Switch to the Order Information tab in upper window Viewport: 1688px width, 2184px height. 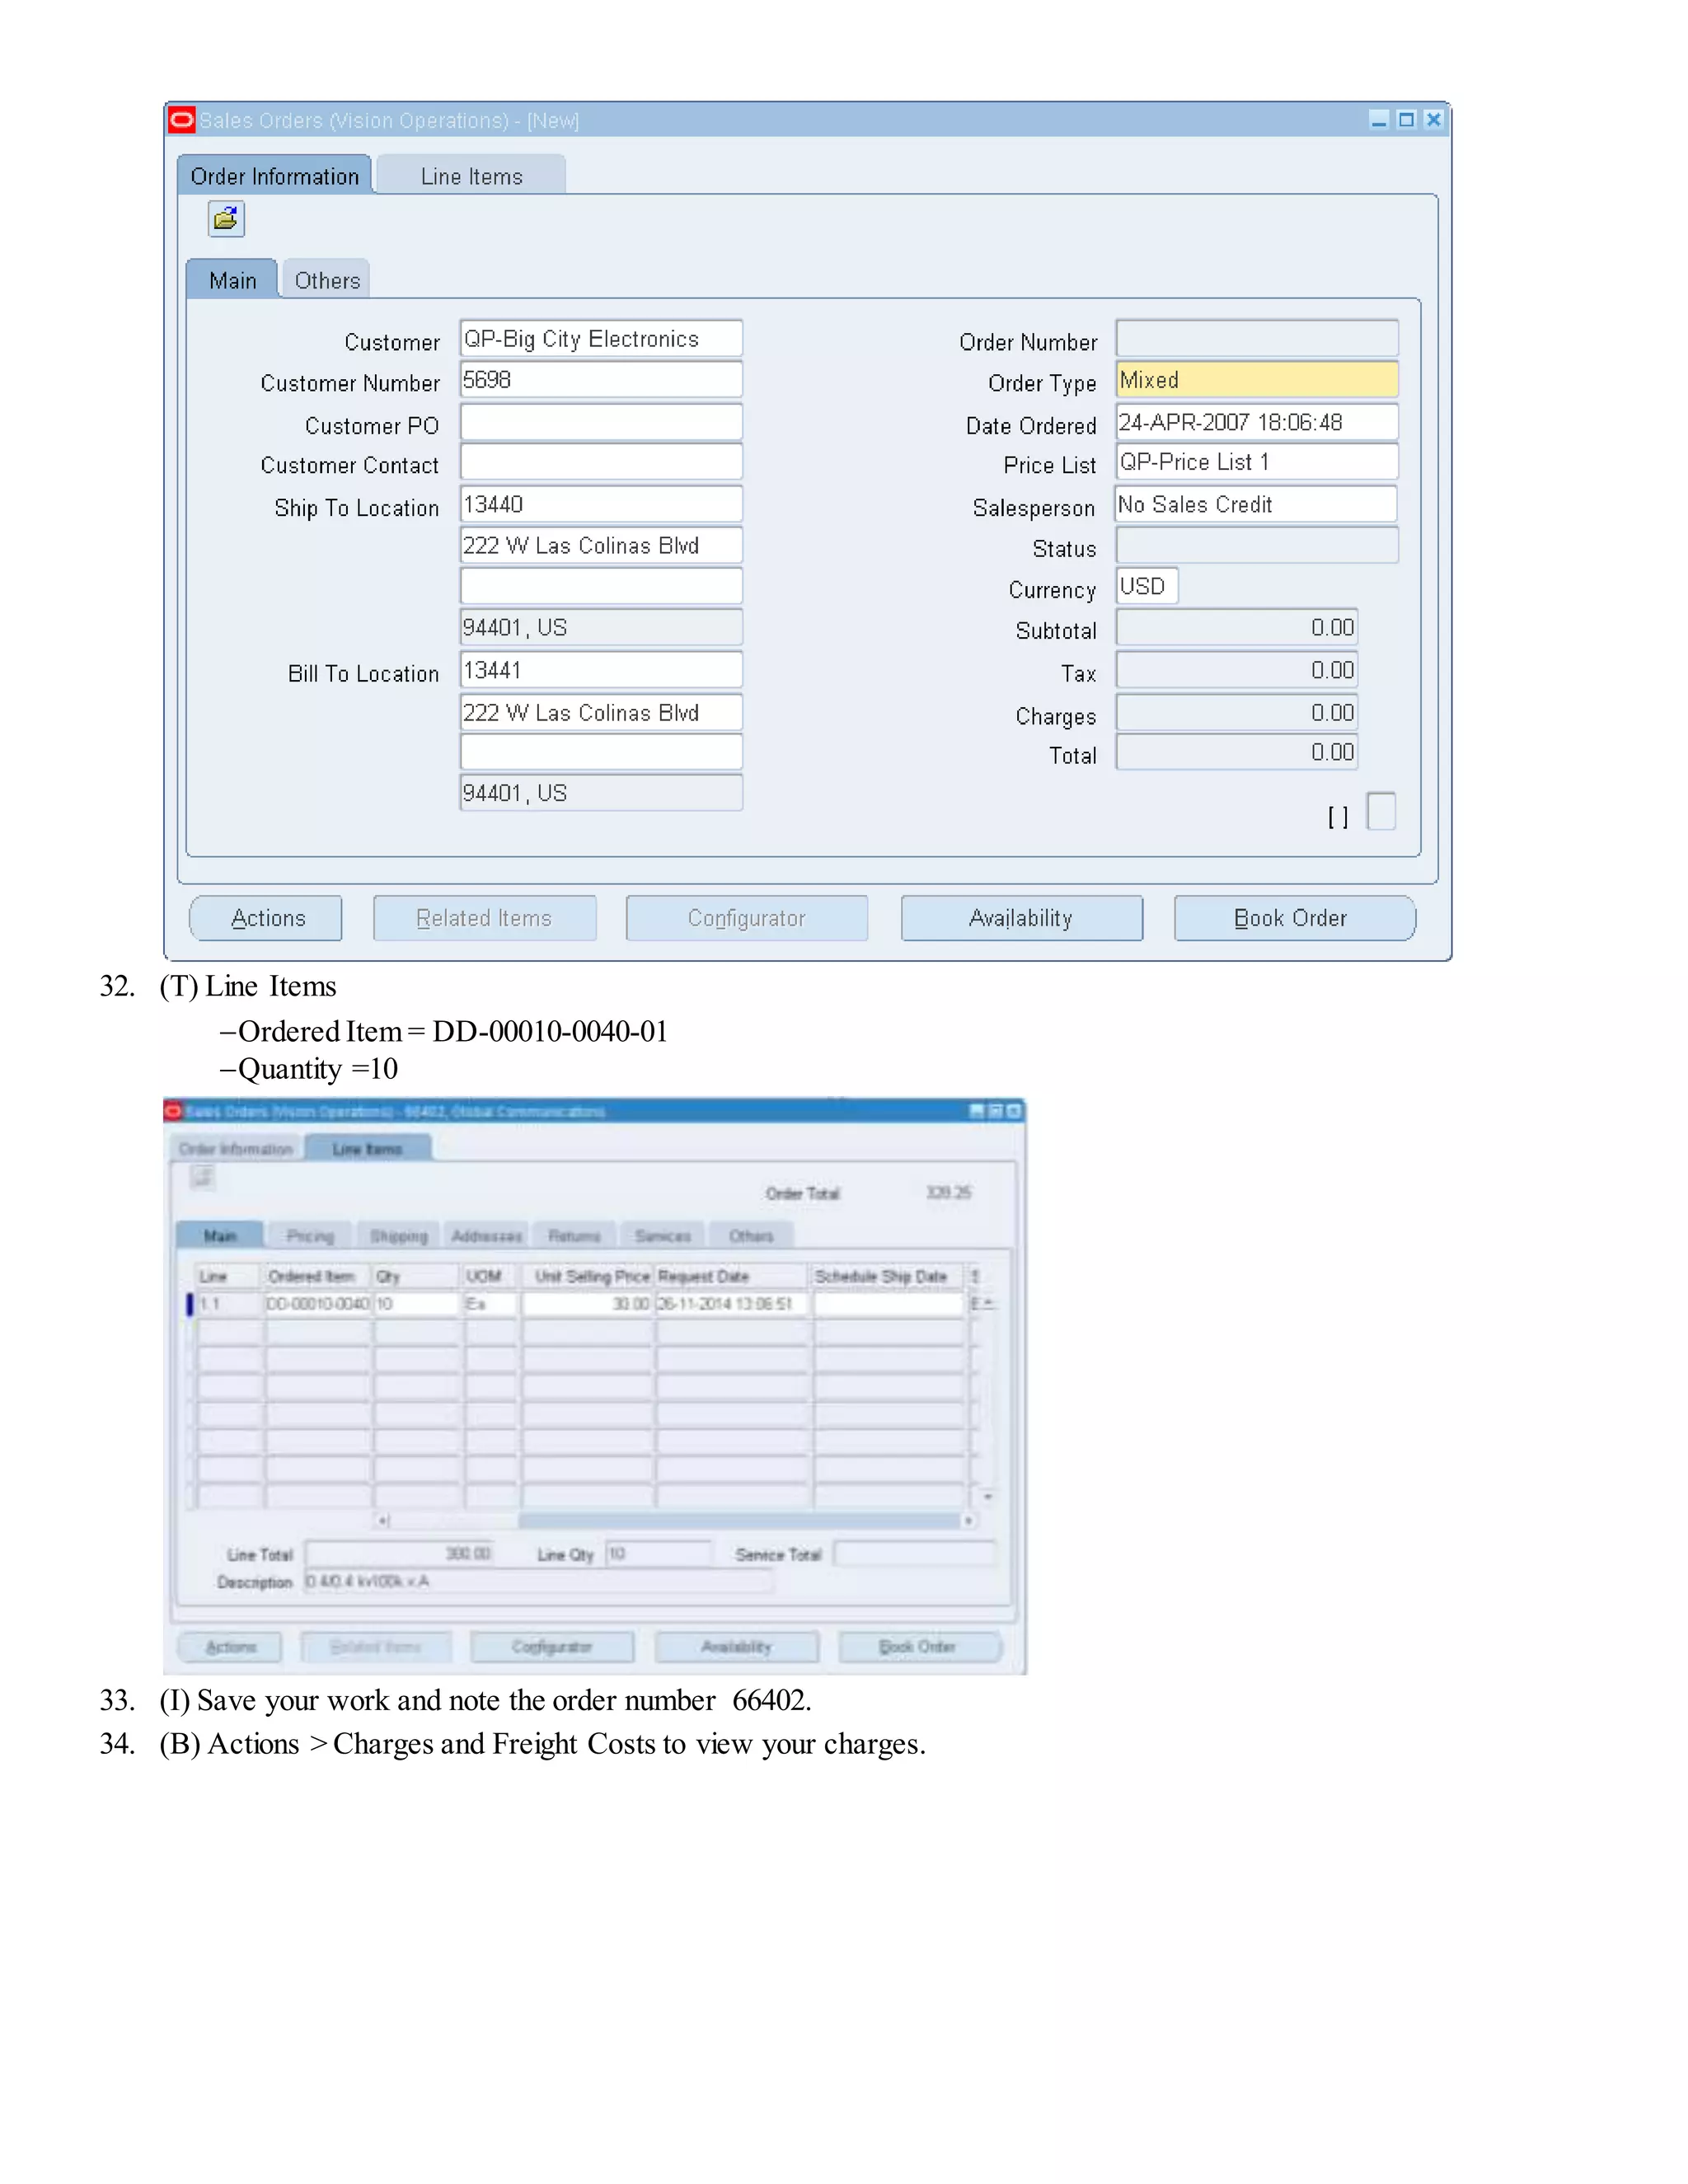click(x=274, y=175)
